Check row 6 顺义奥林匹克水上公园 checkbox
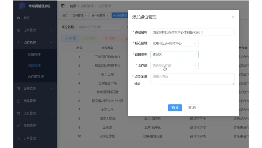262x148 pixels. coord(67,101)
